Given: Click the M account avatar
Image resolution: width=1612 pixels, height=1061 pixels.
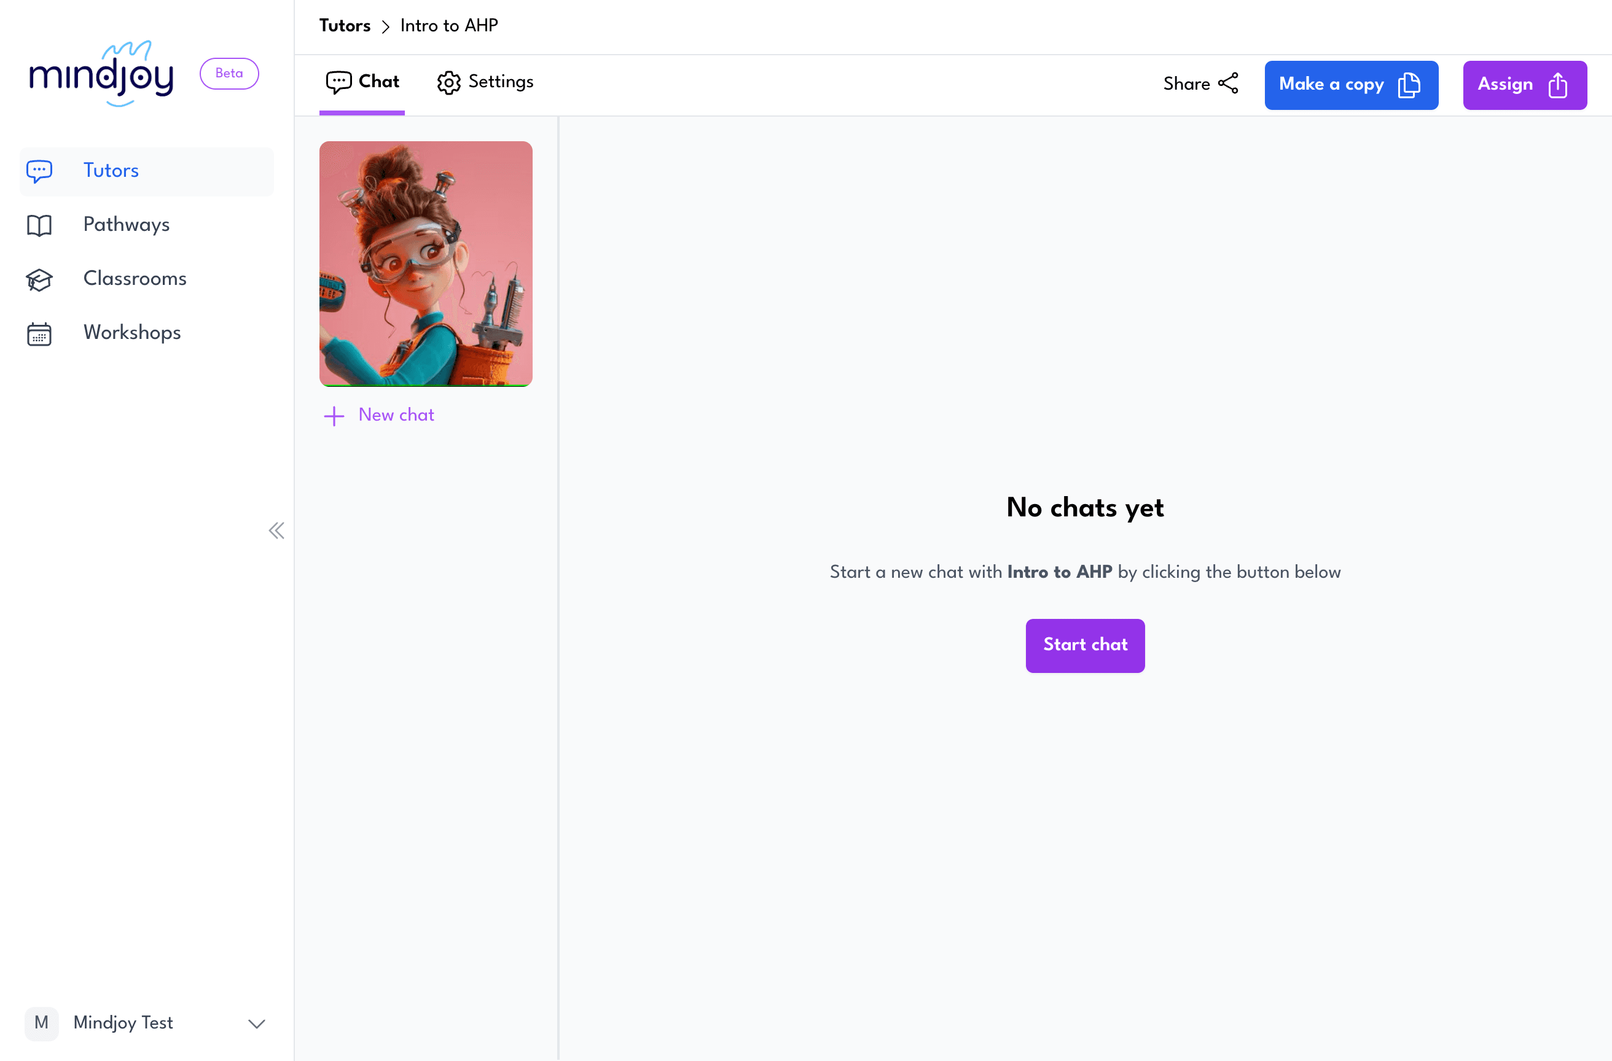Looking at the screenshot, I should click(41, 1022).
